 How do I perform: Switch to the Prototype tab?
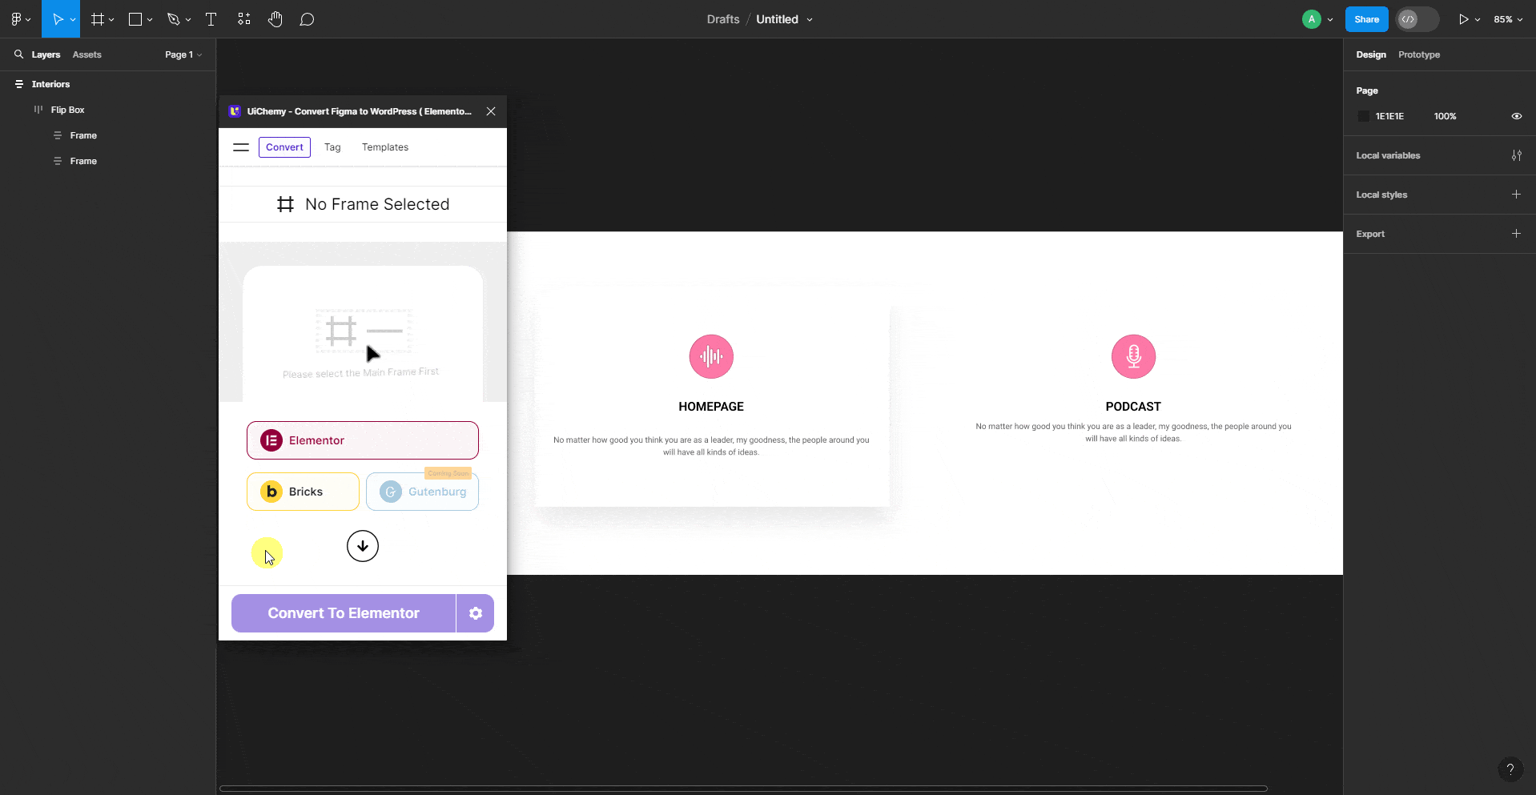[1417, 54]
